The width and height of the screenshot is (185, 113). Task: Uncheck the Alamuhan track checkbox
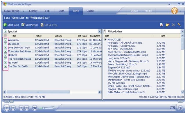(6, 40)
